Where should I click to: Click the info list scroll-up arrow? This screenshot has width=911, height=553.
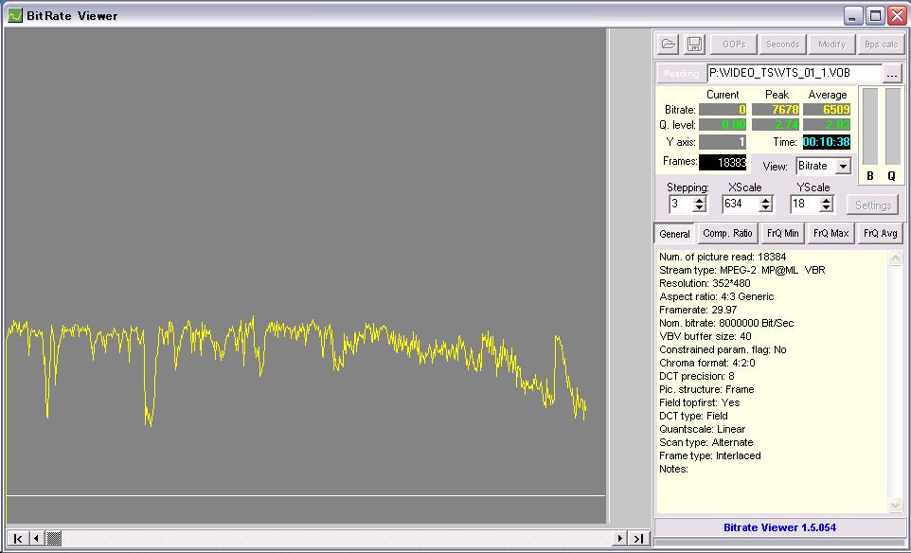coord(895,258)
